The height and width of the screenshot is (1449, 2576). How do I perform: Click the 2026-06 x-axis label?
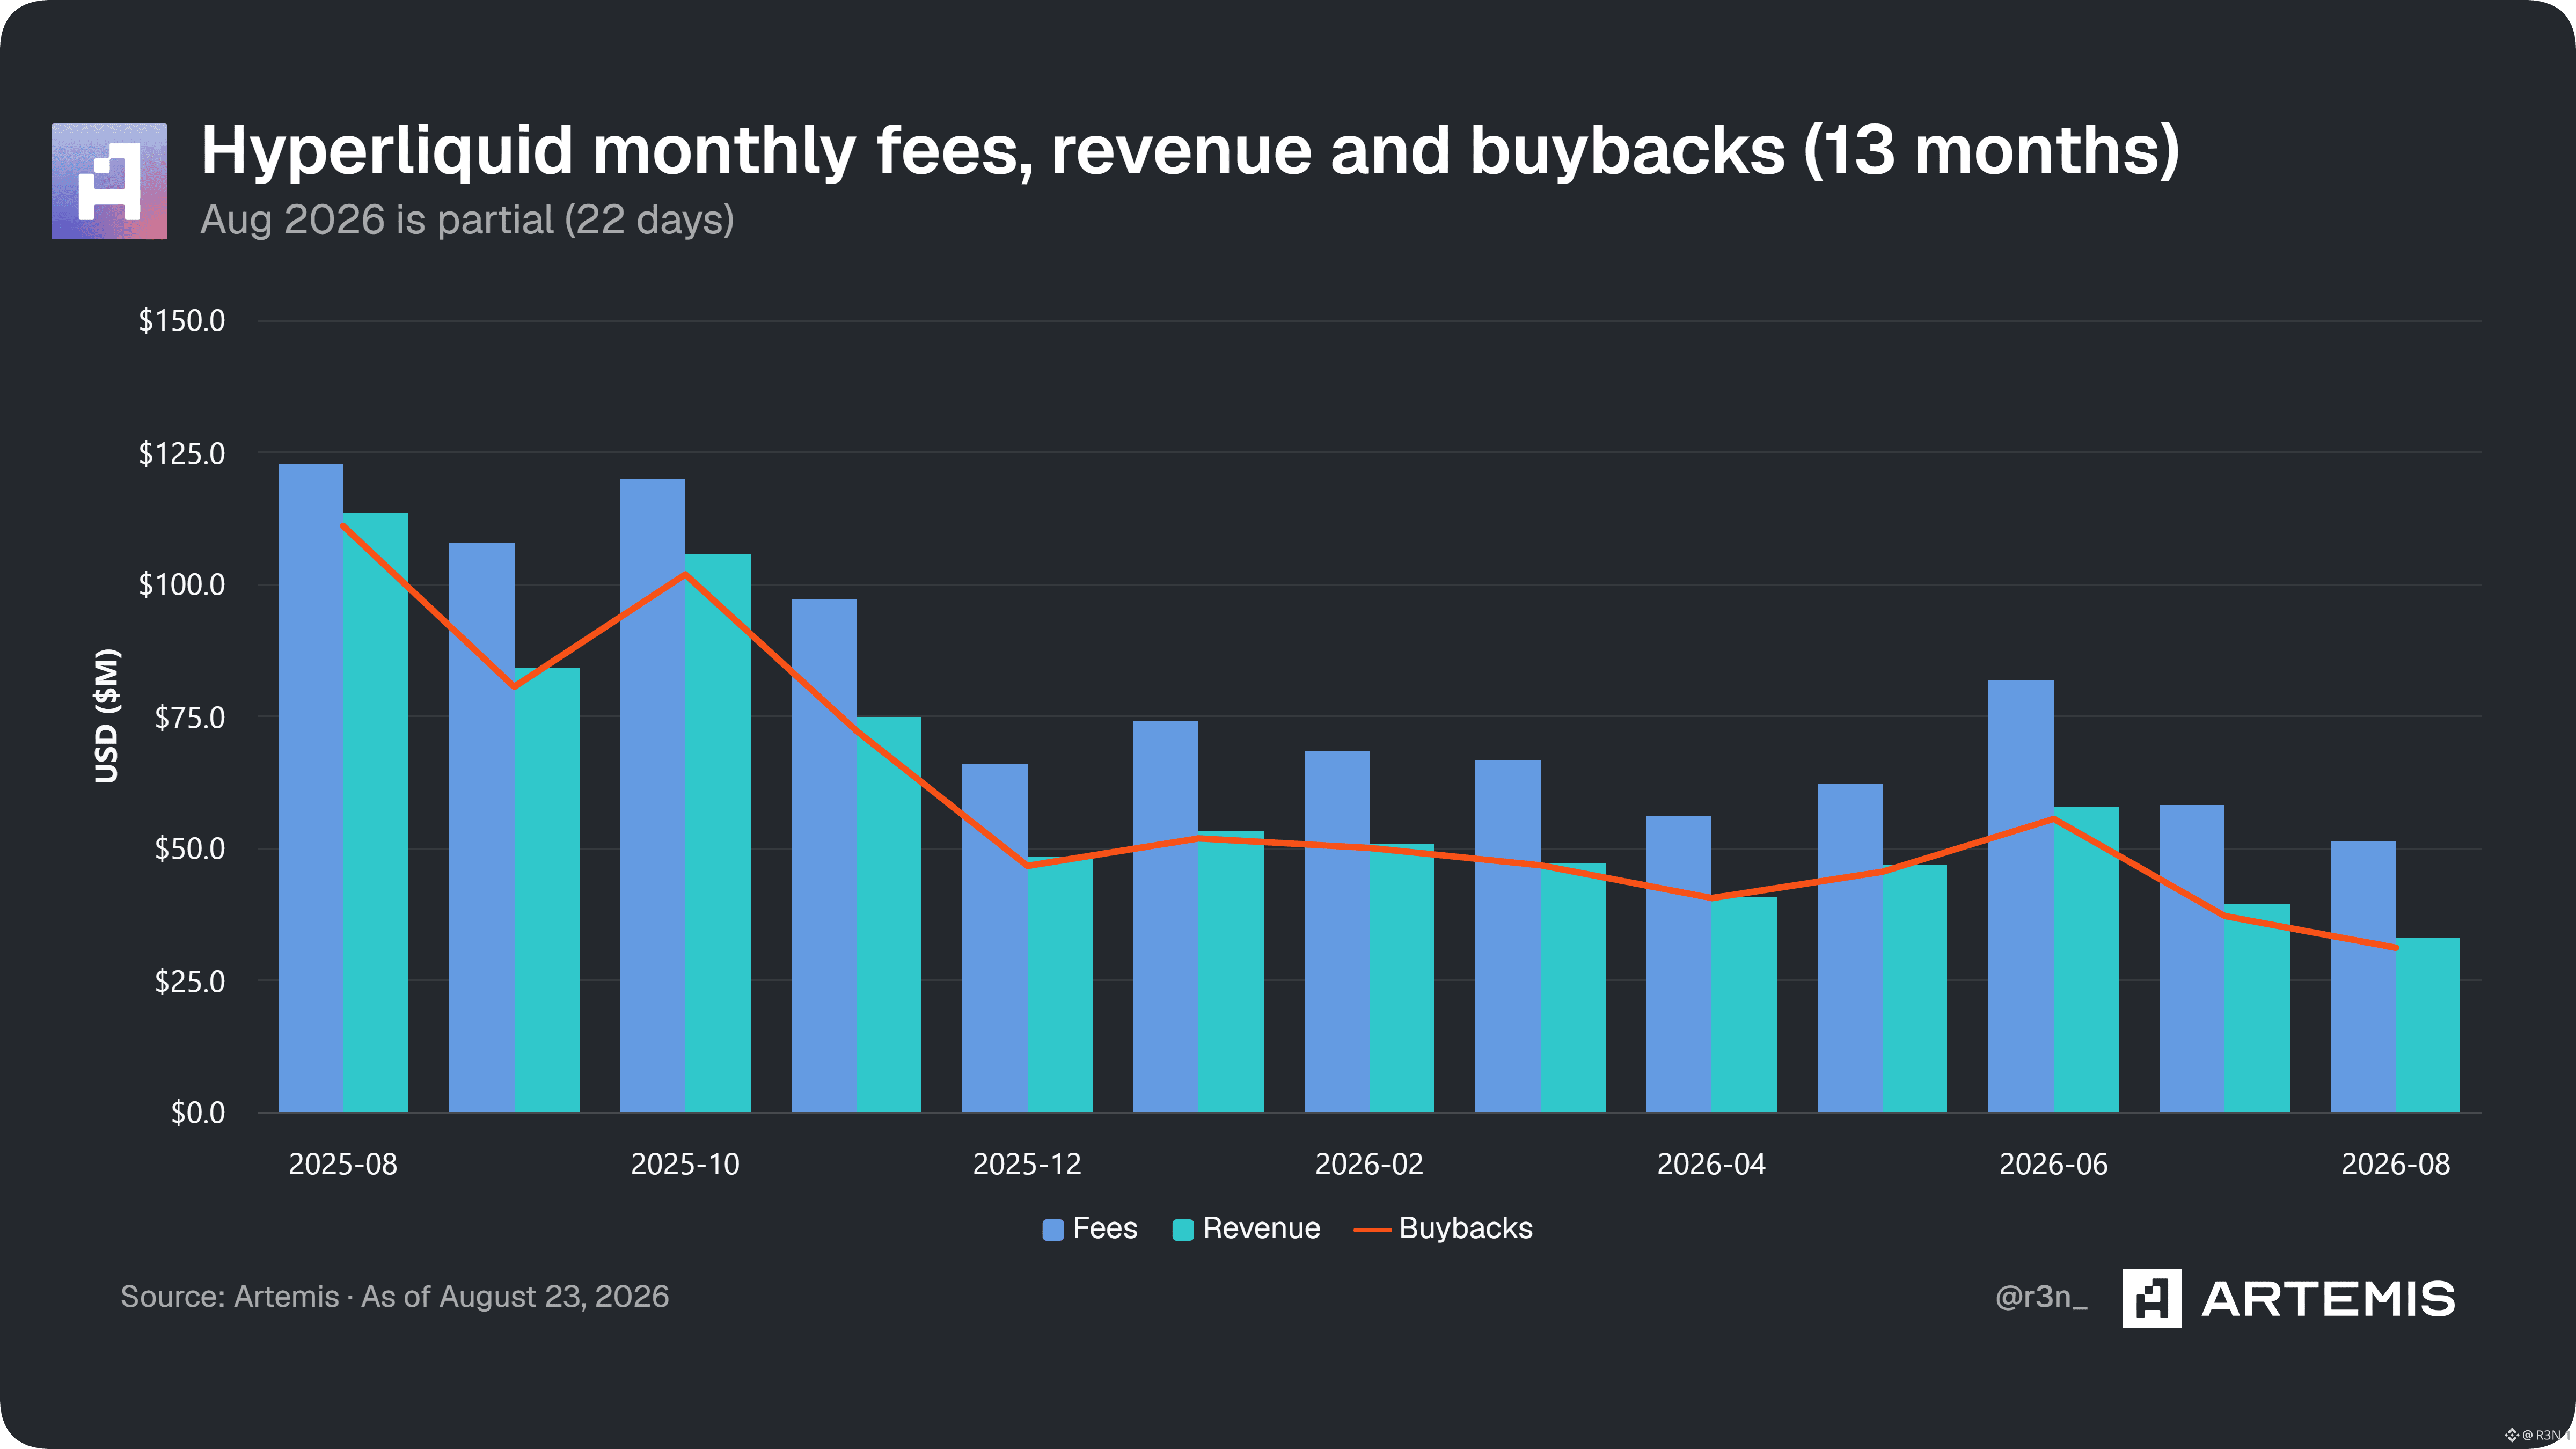(x=2053, y=1164)
